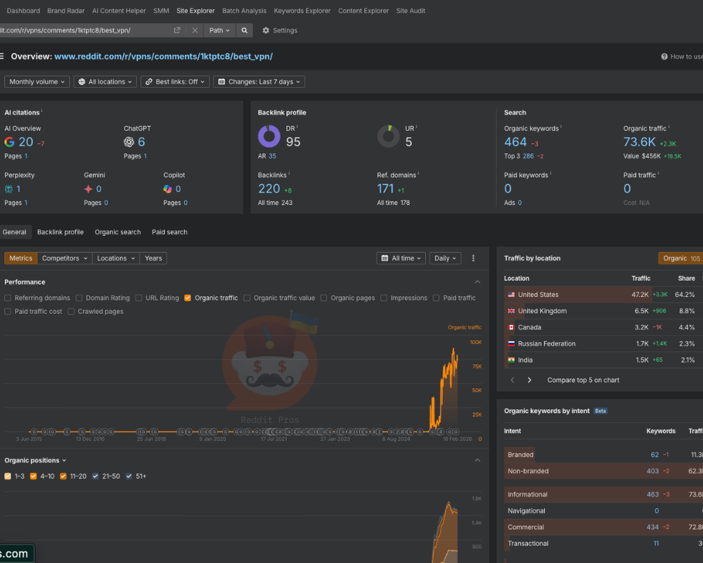The image size is (703, 563).
Task: Open Monthly volume dropdown
Action: point(37,82)
